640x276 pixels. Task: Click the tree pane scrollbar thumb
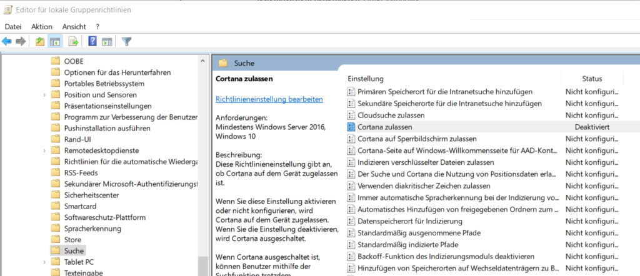point(203,266)
